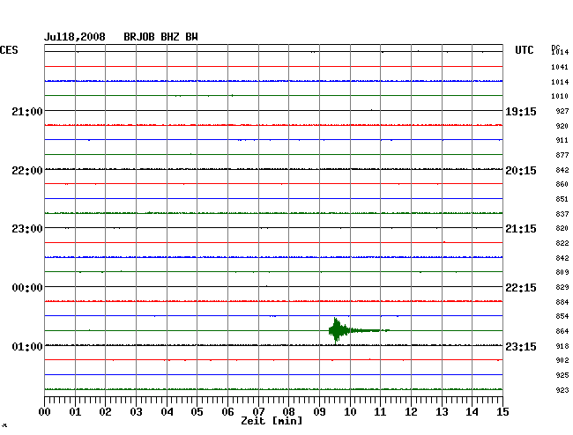The height and width of the screenshot is (435, 573).
Task: Click the network code BW
Action: 191,37
